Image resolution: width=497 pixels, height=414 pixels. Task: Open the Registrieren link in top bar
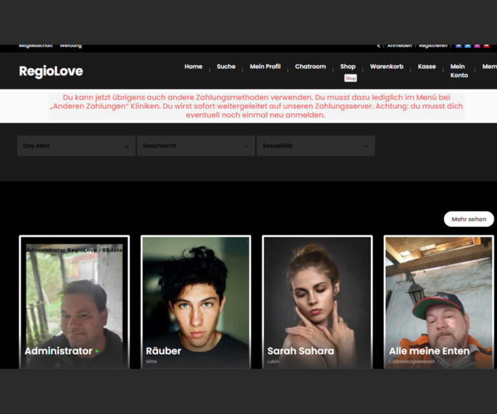[x=433, y=46]
